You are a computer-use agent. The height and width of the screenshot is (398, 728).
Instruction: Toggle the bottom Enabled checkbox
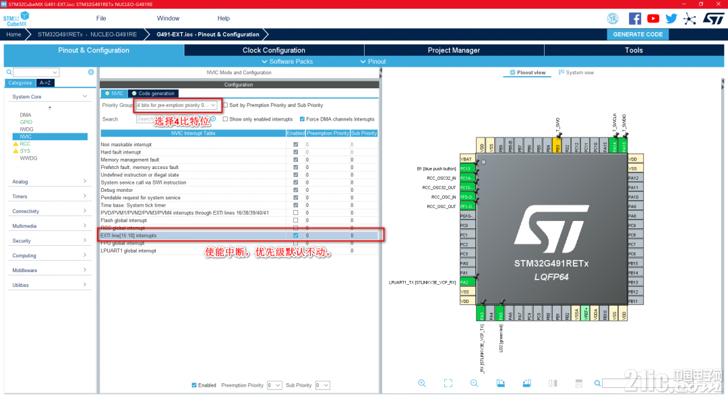[194, 385]
